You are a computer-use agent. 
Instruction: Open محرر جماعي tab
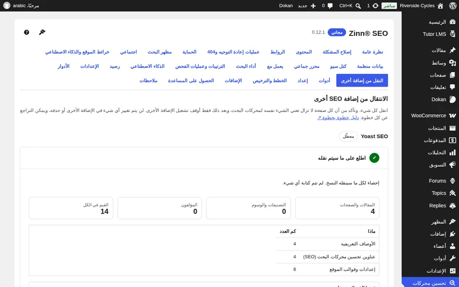click(307, 66)
